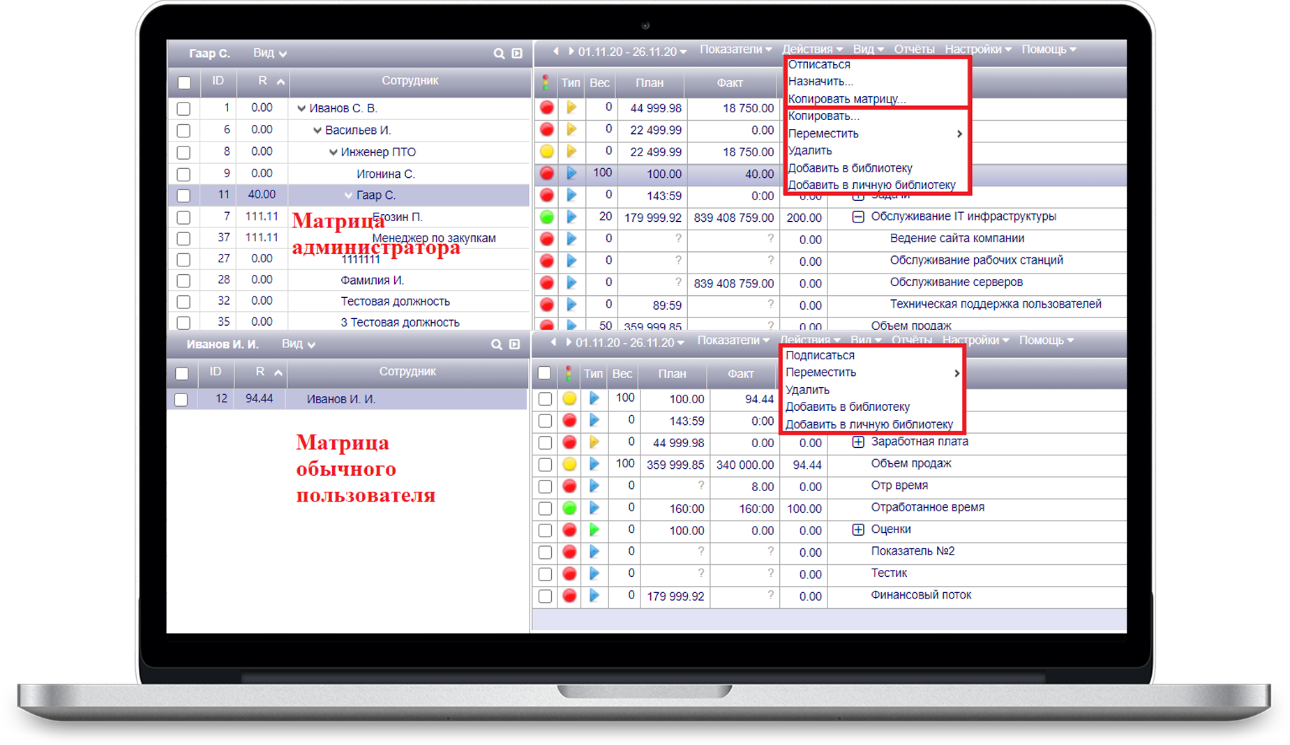Open the Отчёты menu in the top matrix
The width and height of the screenshot is (1290, 745).
(914, 50)
